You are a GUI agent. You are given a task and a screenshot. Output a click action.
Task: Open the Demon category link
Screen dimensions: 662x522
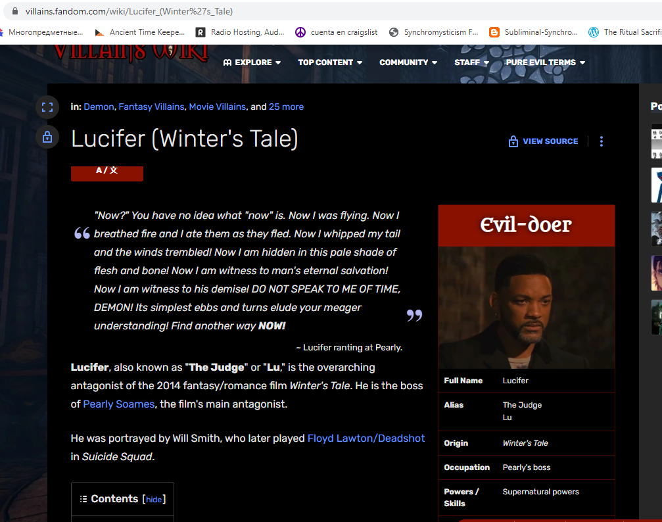[x=99, y=107]
